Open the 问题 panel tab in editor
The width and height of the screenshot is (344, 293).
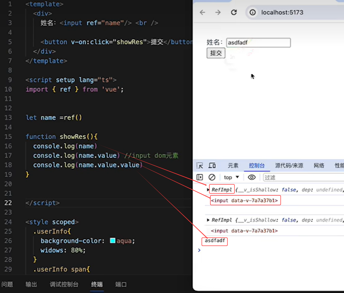tap(7, 284)
